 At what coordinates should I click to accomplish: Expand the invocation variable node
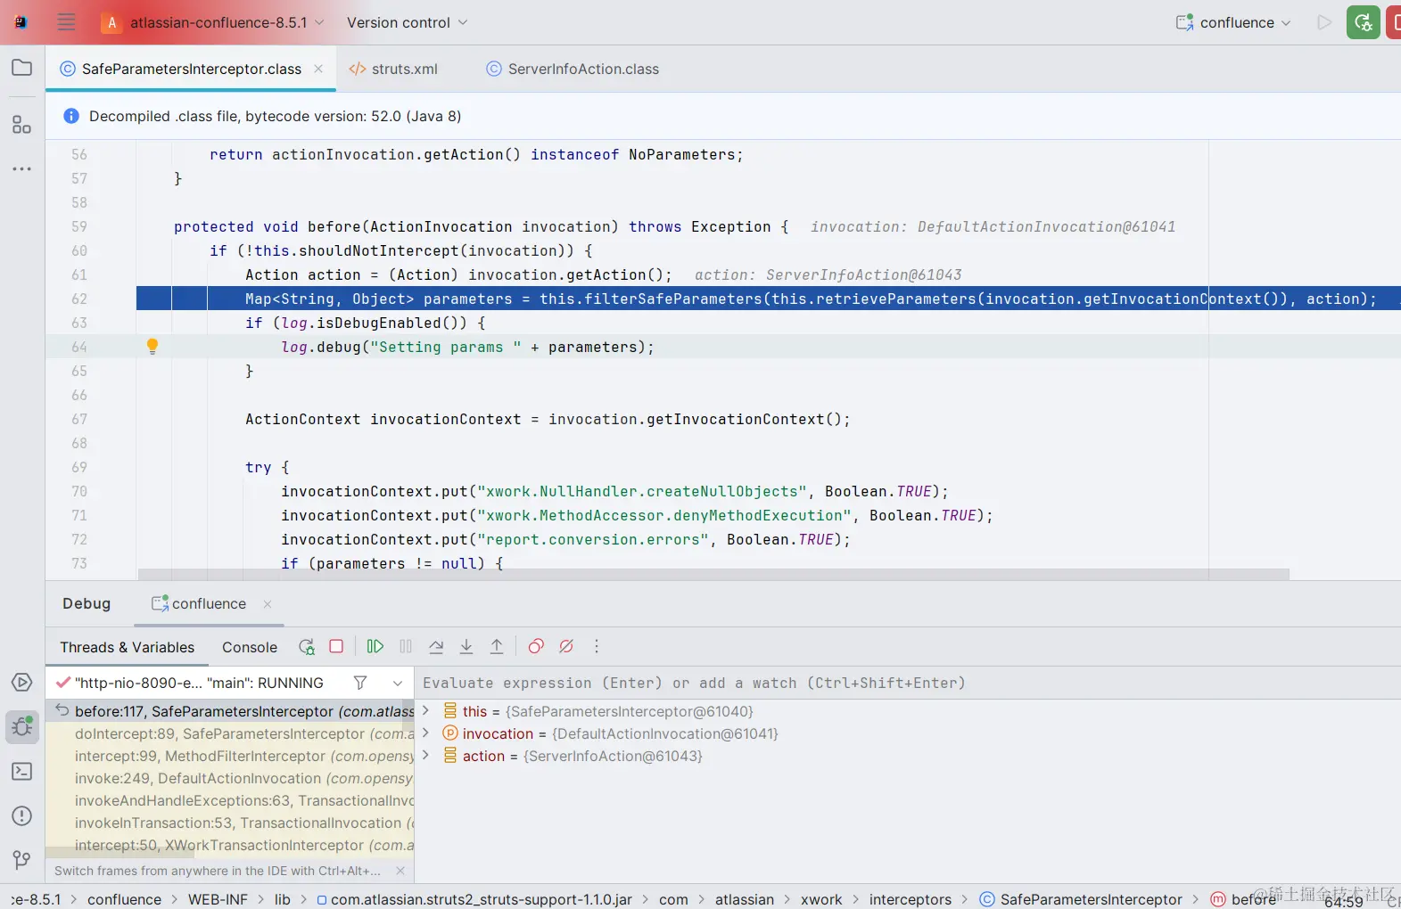point(426,733)
